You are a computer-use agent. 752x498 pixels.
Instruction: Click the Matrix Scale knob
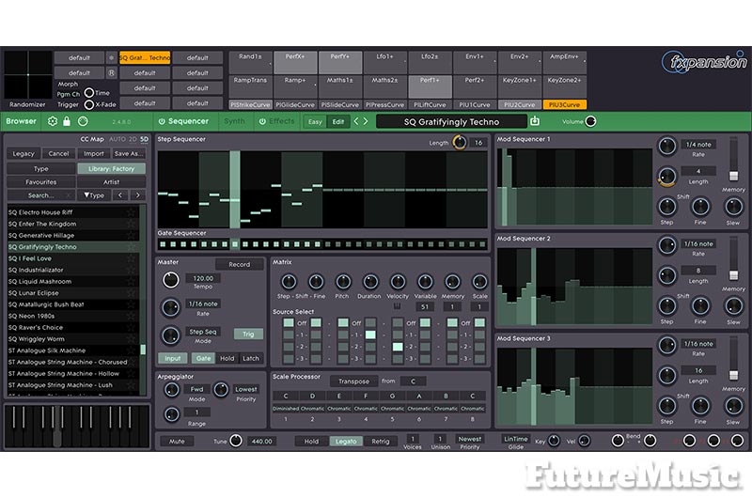pyautogui.click(x=479, y=282)
